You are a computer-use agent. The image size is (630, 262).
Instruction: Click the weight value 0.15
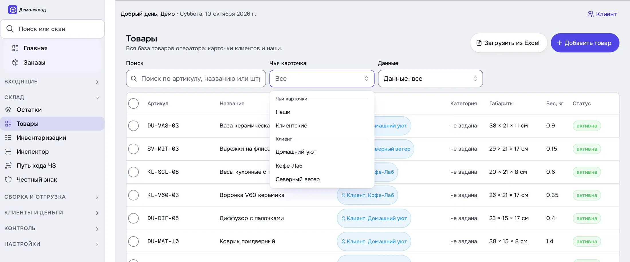552,149
